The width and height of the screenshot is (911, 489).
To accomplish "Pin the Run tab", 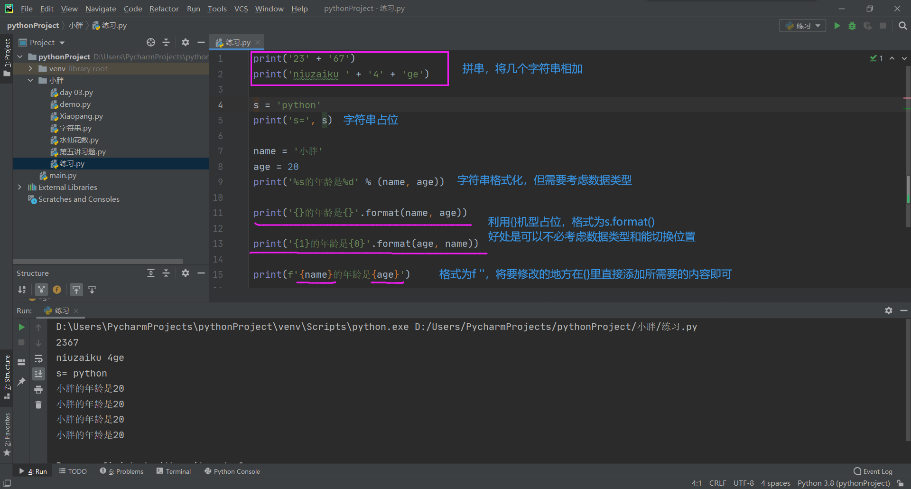I will click(x=21, y=381).
